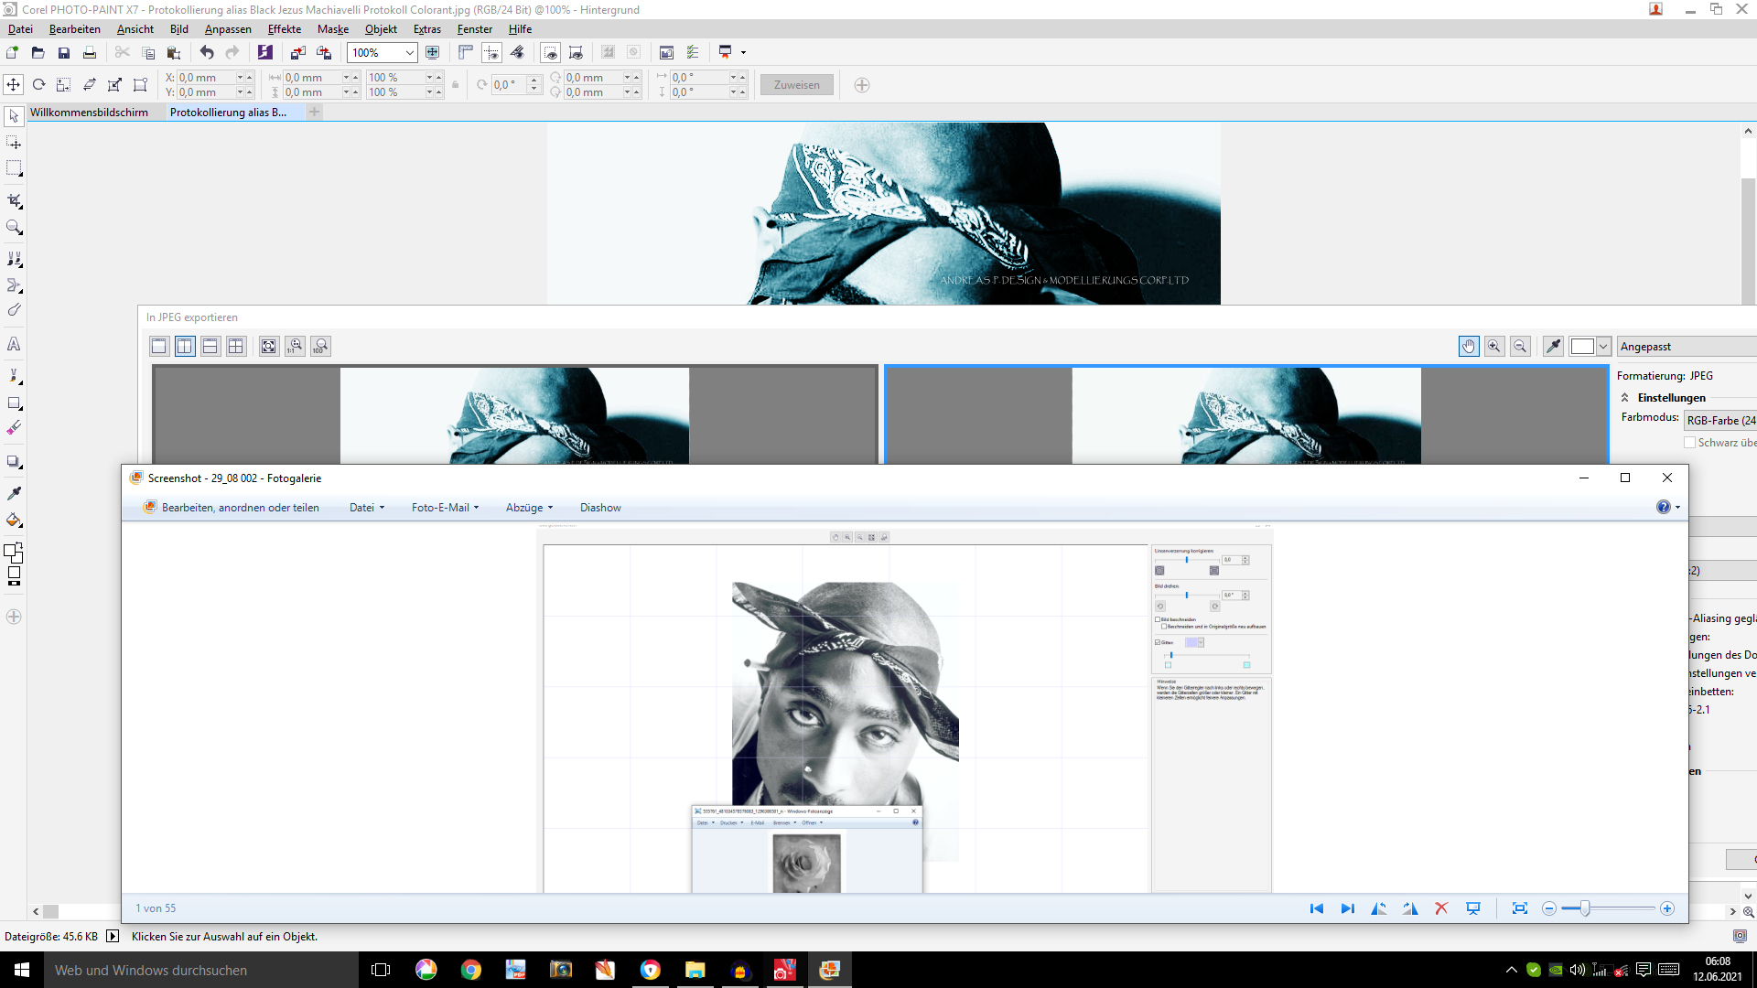This screenshot has width=1757, height=988.
Task: Rotate photo left in Fotogalerie
Action: click(1378, 908)
